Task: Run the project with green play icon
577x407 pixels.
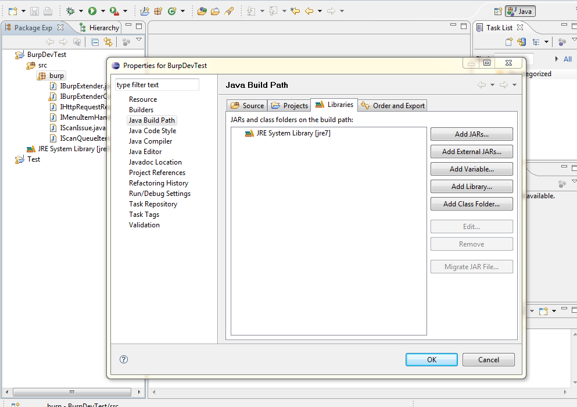Action: pos(92,11)
